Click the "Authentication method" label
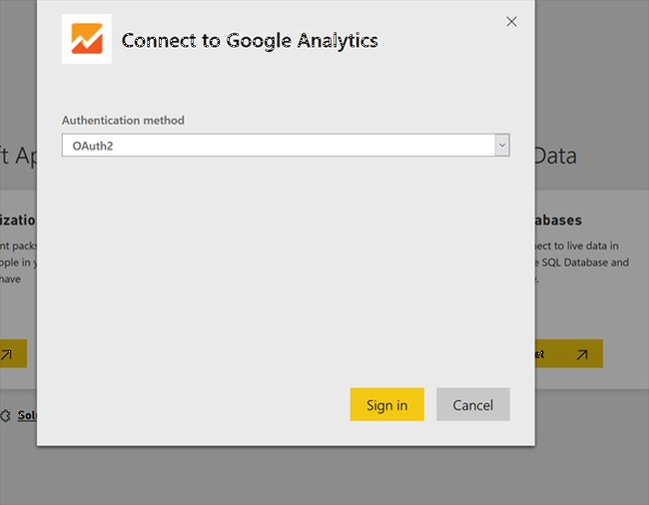Image resolution: width=649 pixels, height=505 pixels. pos(123,121)
